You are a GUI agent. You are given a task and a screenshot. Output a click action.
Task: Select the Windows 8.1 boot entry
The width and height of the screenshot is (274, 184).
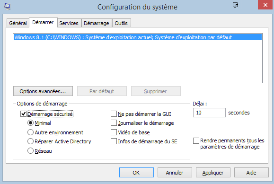(138, 37)
